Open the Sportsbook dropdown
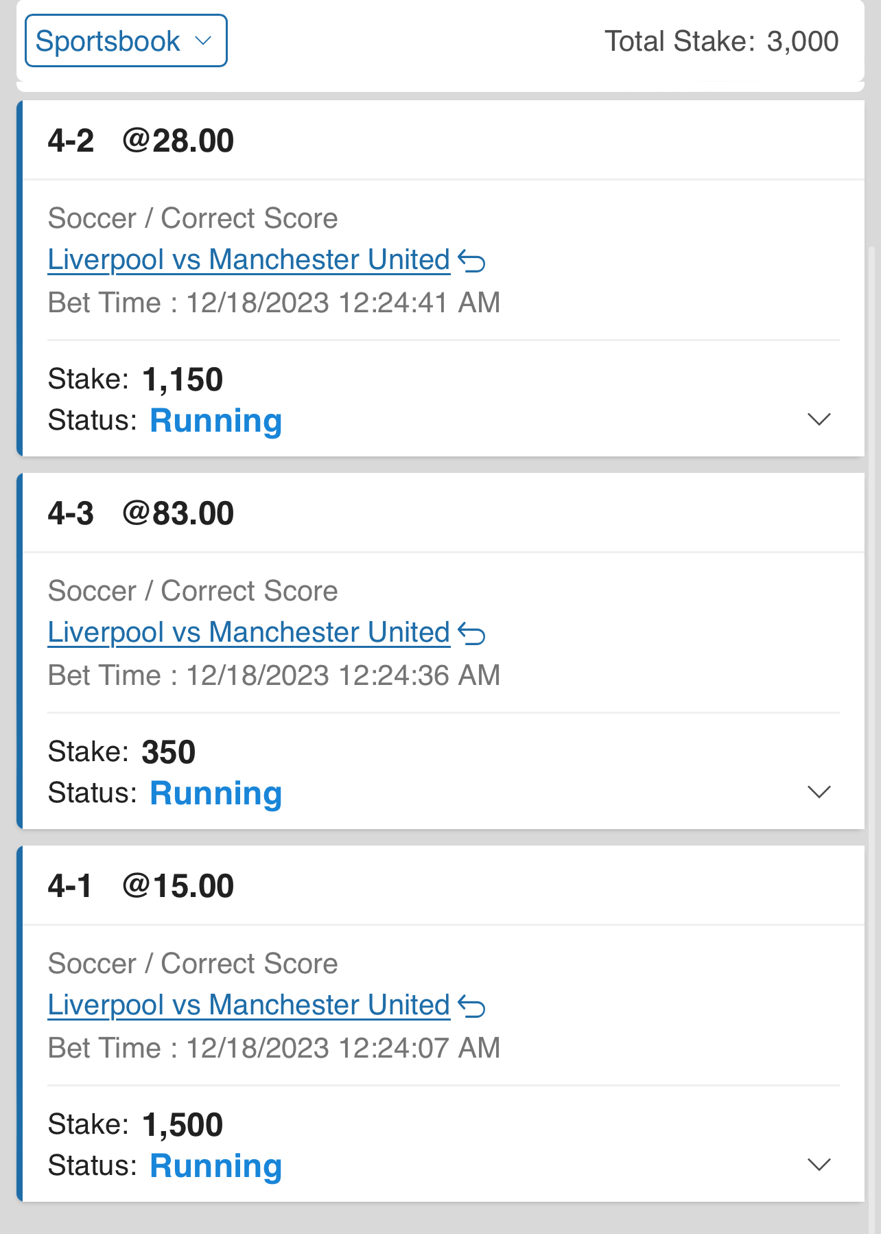The image size is (881, 1234). pyautogui.click(x=126, y=41)
